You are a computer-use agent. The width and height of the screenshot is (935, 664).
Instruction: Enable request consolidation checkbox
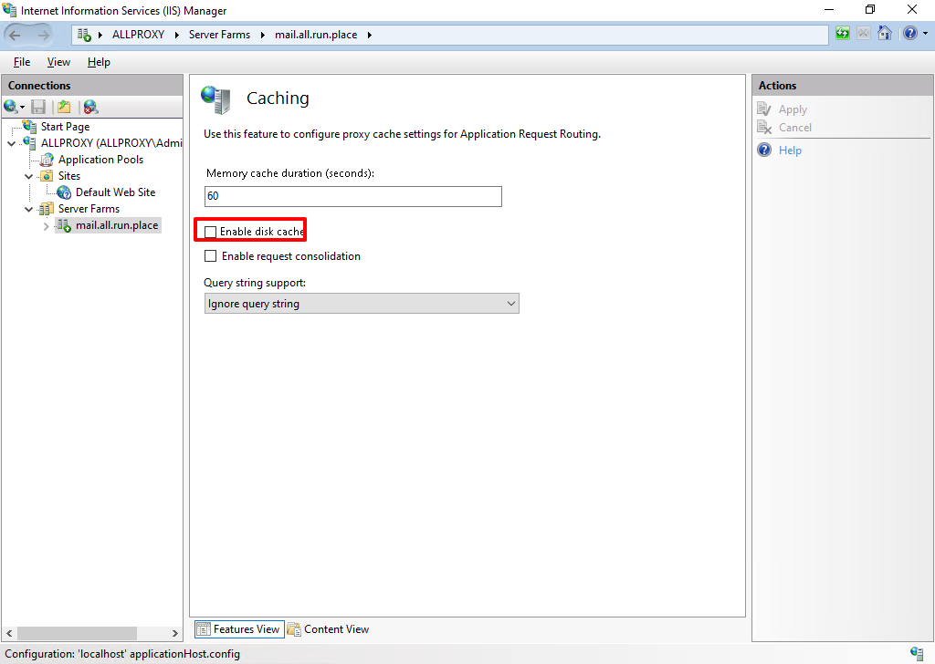[x=211, y=256]
